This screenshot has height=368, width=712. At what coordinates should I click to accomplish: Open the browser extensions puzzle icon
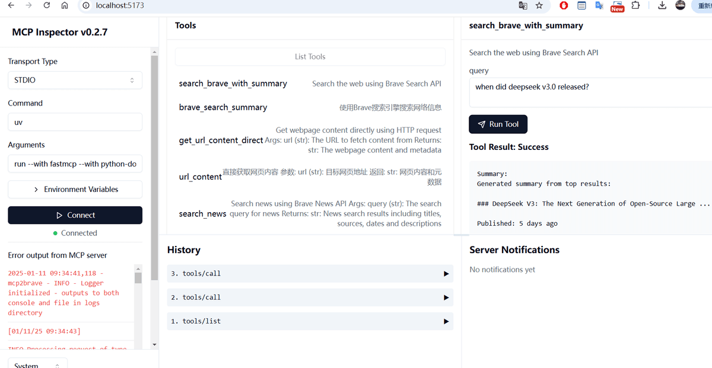click(x=635, y=5)
